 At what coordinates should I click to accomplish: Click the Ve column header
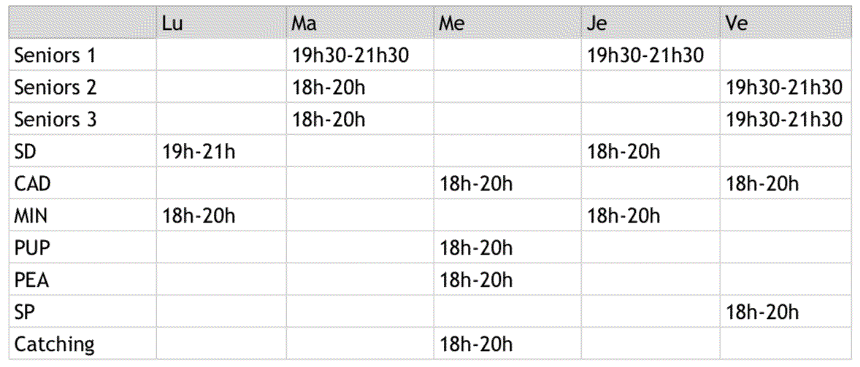(x=737, y=23)
